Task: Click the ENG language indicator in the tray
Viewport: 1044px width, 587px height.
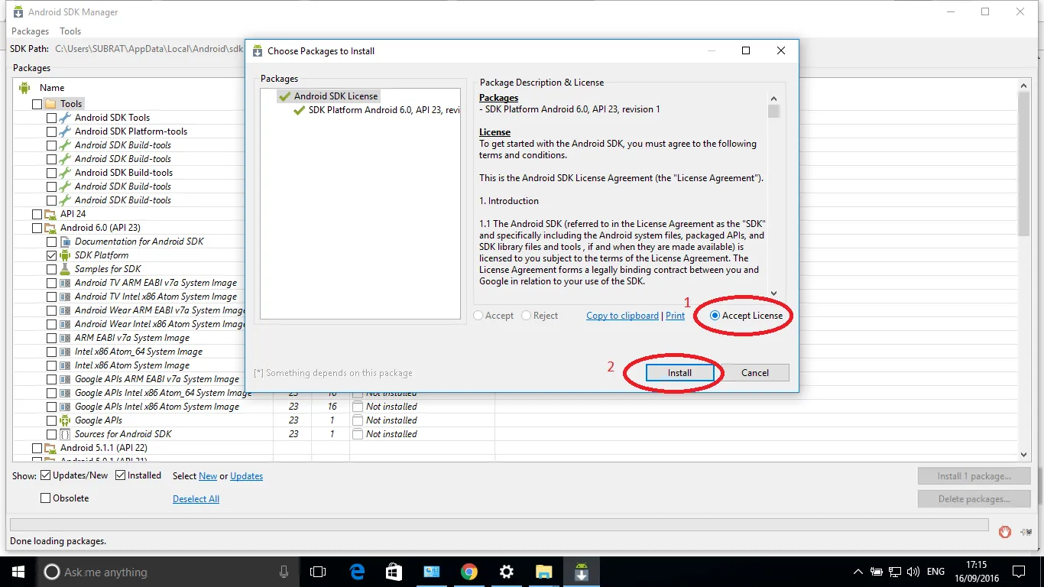Action: (935, 572)
